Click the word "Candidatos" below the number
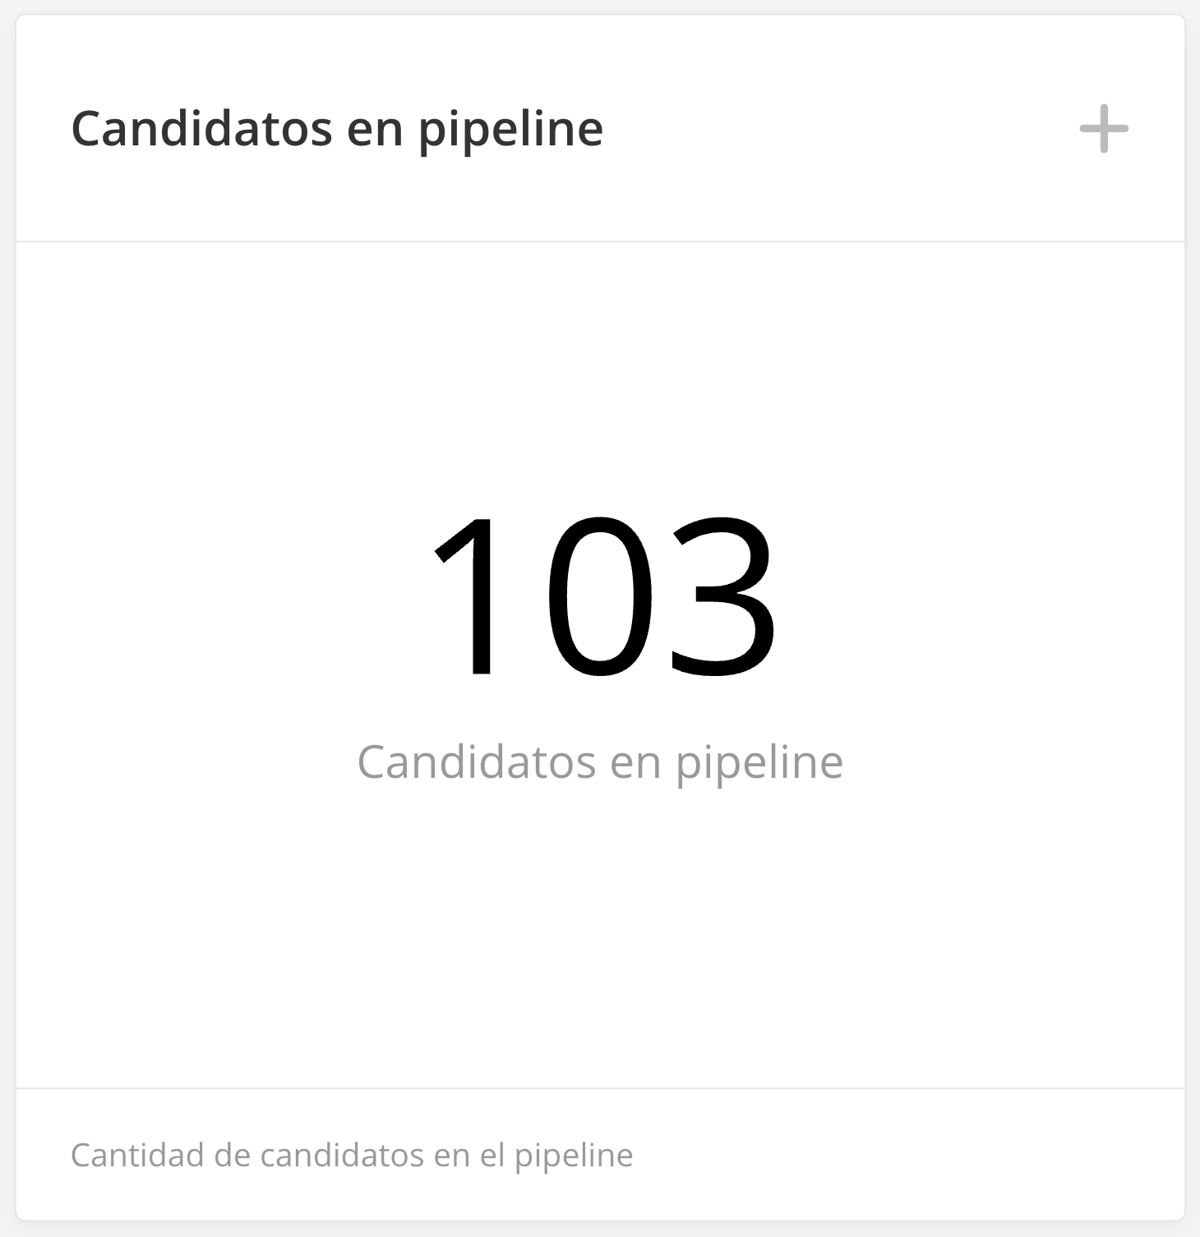This screenshot has width=1200, height=1237. tap(476, 762)
